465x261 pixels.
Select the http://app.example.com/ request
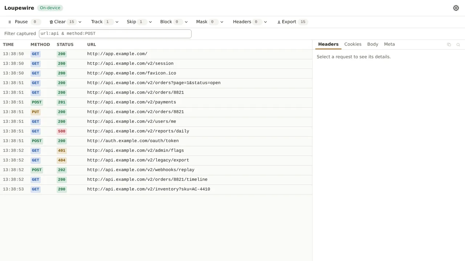156,54
